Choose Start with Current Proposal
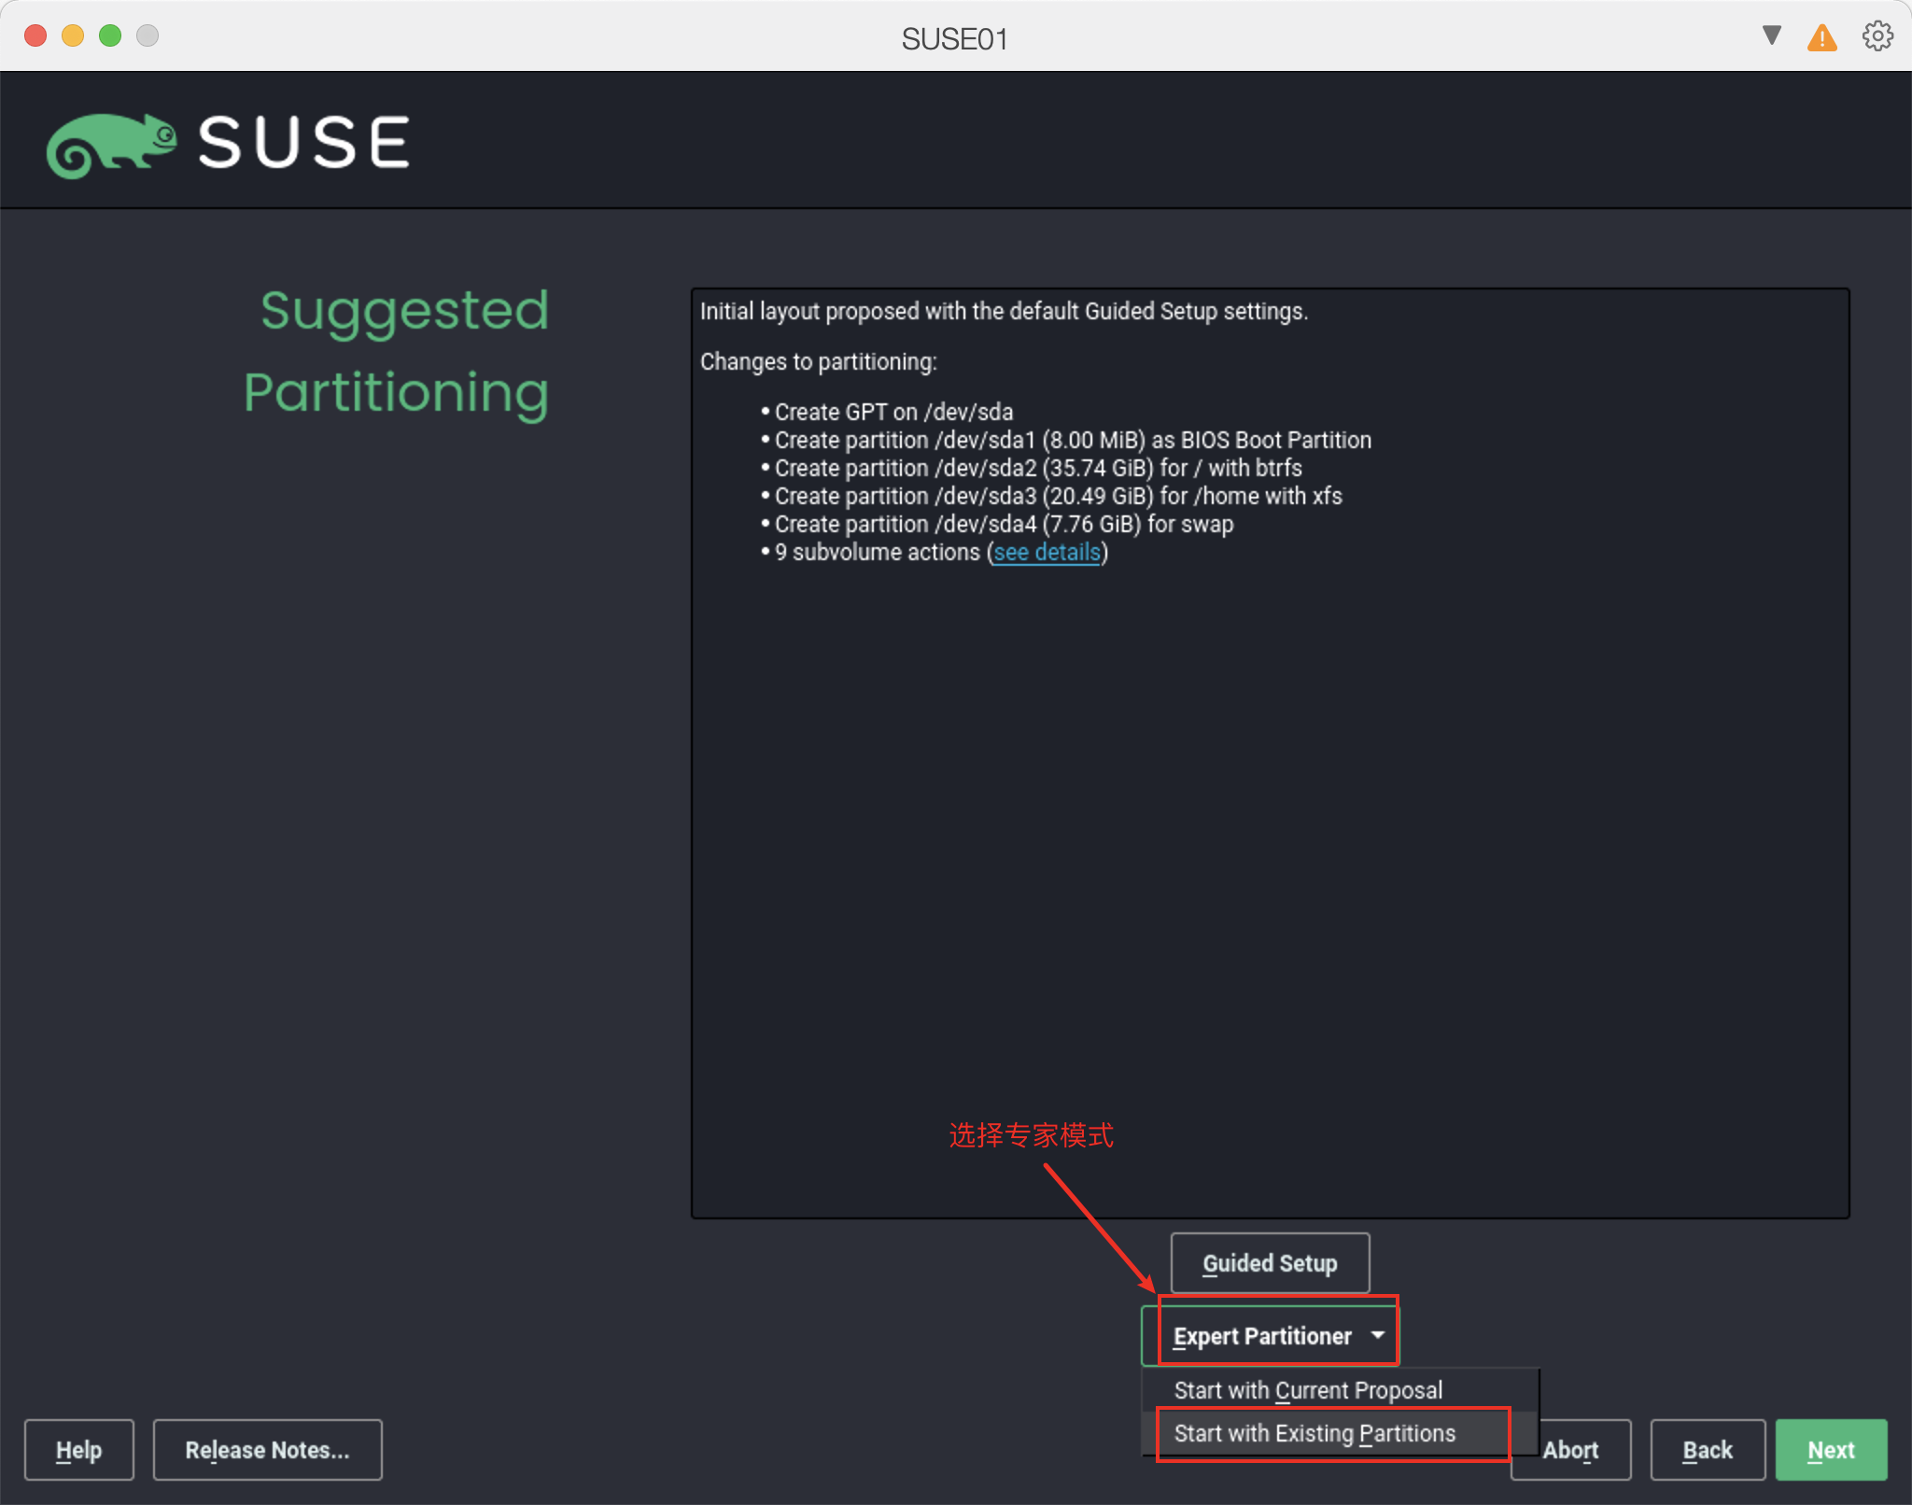 click(1307, 1390)
